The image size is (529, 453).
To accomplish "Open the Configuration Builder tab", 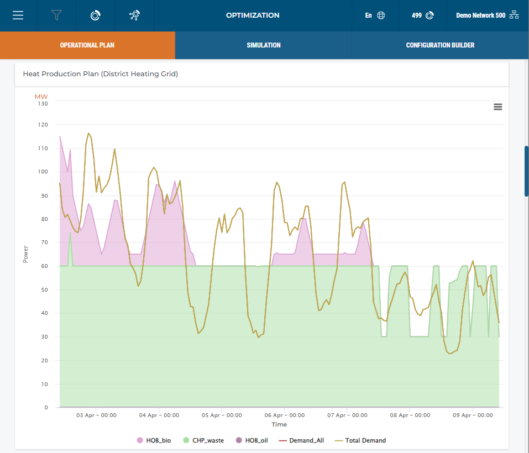I will (x=440, y=45).
